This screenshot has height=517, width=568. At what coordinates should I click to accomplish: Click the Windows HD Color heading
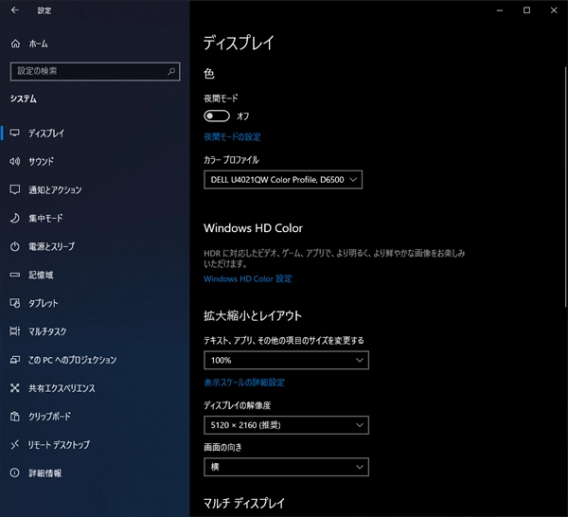pos(253,228)
